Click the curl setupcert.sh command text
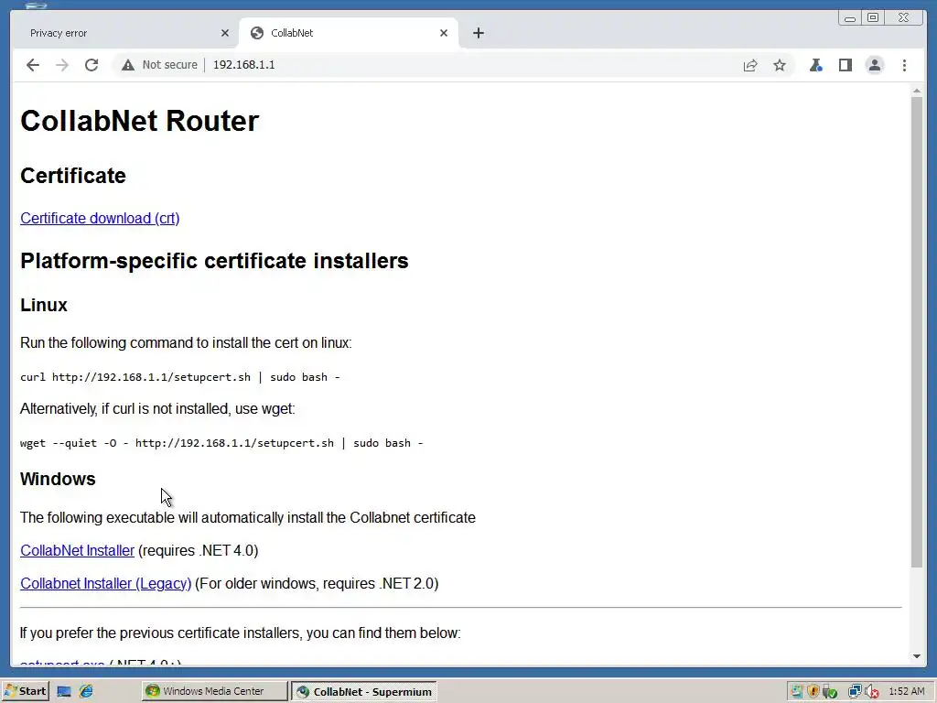 coord(180,377)
